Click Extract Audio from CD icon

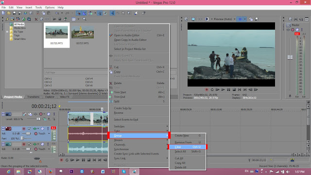[x=18, y=19]
